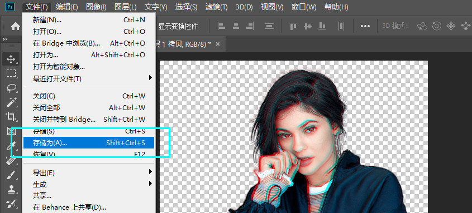Choose 新建(N)... from File menu
This screenshot has width=472, height=213.
point(89,20)
